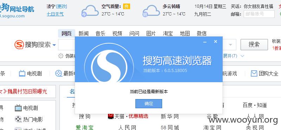Click the gear icon beside 伪装
The height and width of the screenshot is (130, 281).
pos(61,56)
